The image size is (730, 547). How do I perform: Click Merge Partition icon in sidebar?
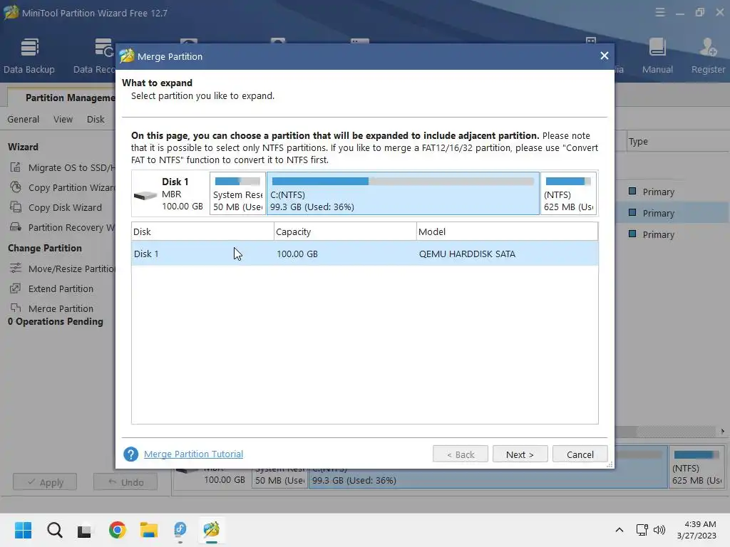(x=16, y=308)
